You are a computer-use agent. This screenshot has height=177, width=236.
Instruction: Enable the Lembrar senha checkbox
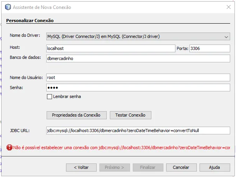pos(49,96)
